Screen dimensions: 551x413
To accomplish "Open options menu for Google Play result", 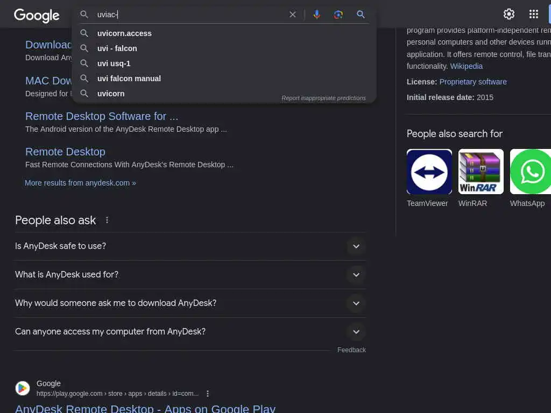I will (x=208, y=394).
